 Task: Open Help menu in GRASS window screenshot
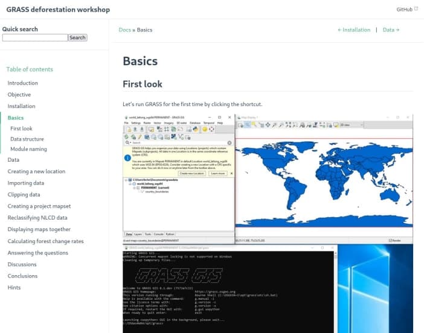click(x=220, y=123)
